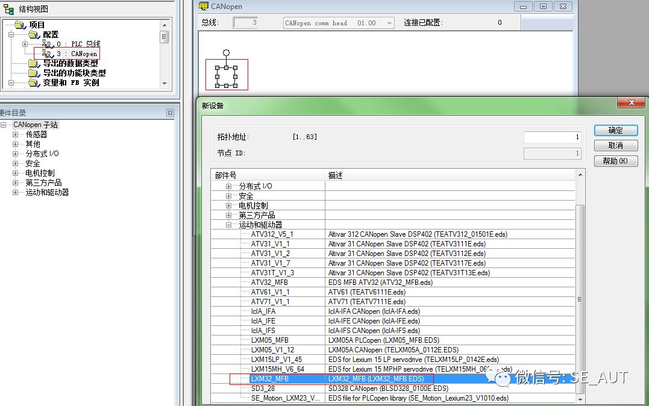Expand 电机控制 in new device list
649x406 pixels.
pyautogui.click(x=228, y=205)
